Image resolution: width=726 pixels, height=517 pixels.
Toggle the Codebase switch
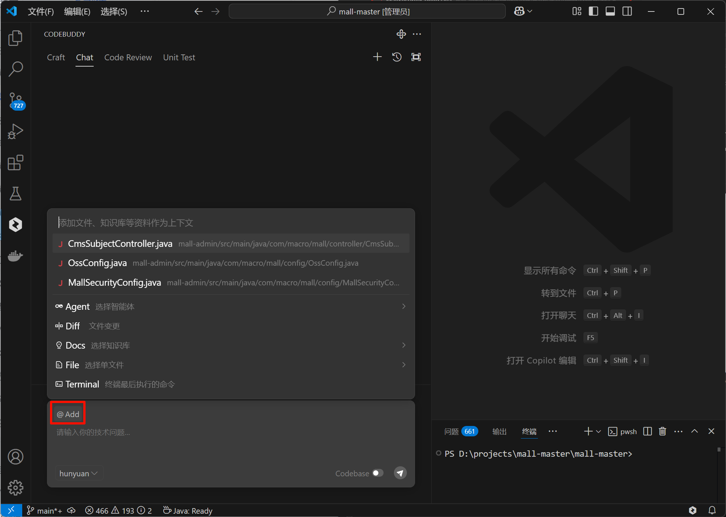[x=378, y=473]
